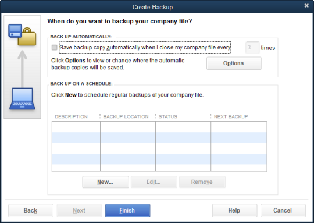Open Help for backup settings
The height and width of the screenshot is (223, 314).
click(234, 211)
